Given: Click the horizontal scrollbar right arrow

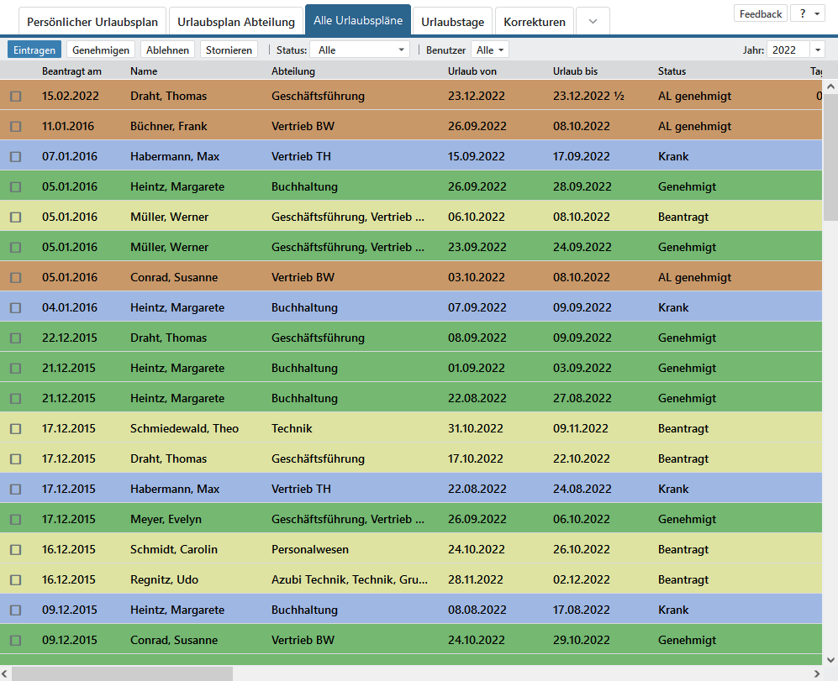Looking at the screenshot, I should (816, 673).
